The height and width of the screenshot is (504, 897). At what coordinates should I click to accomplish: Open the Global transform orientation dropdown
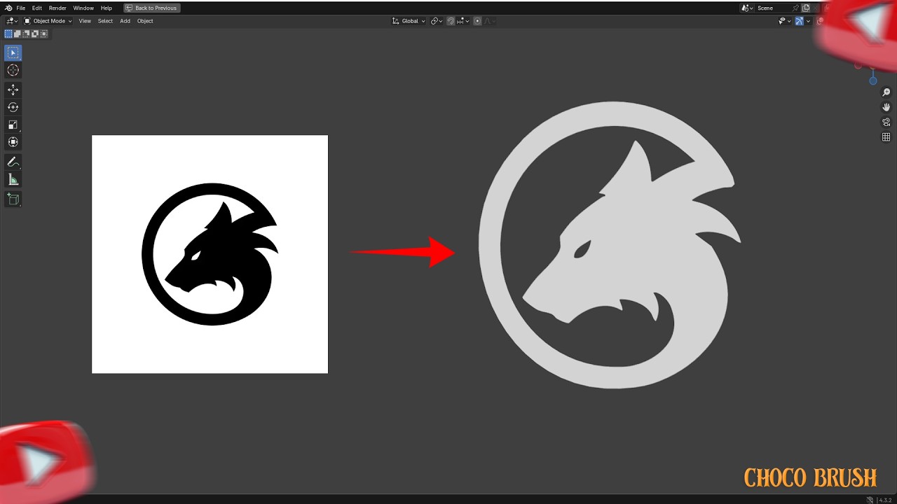[409, 21]
